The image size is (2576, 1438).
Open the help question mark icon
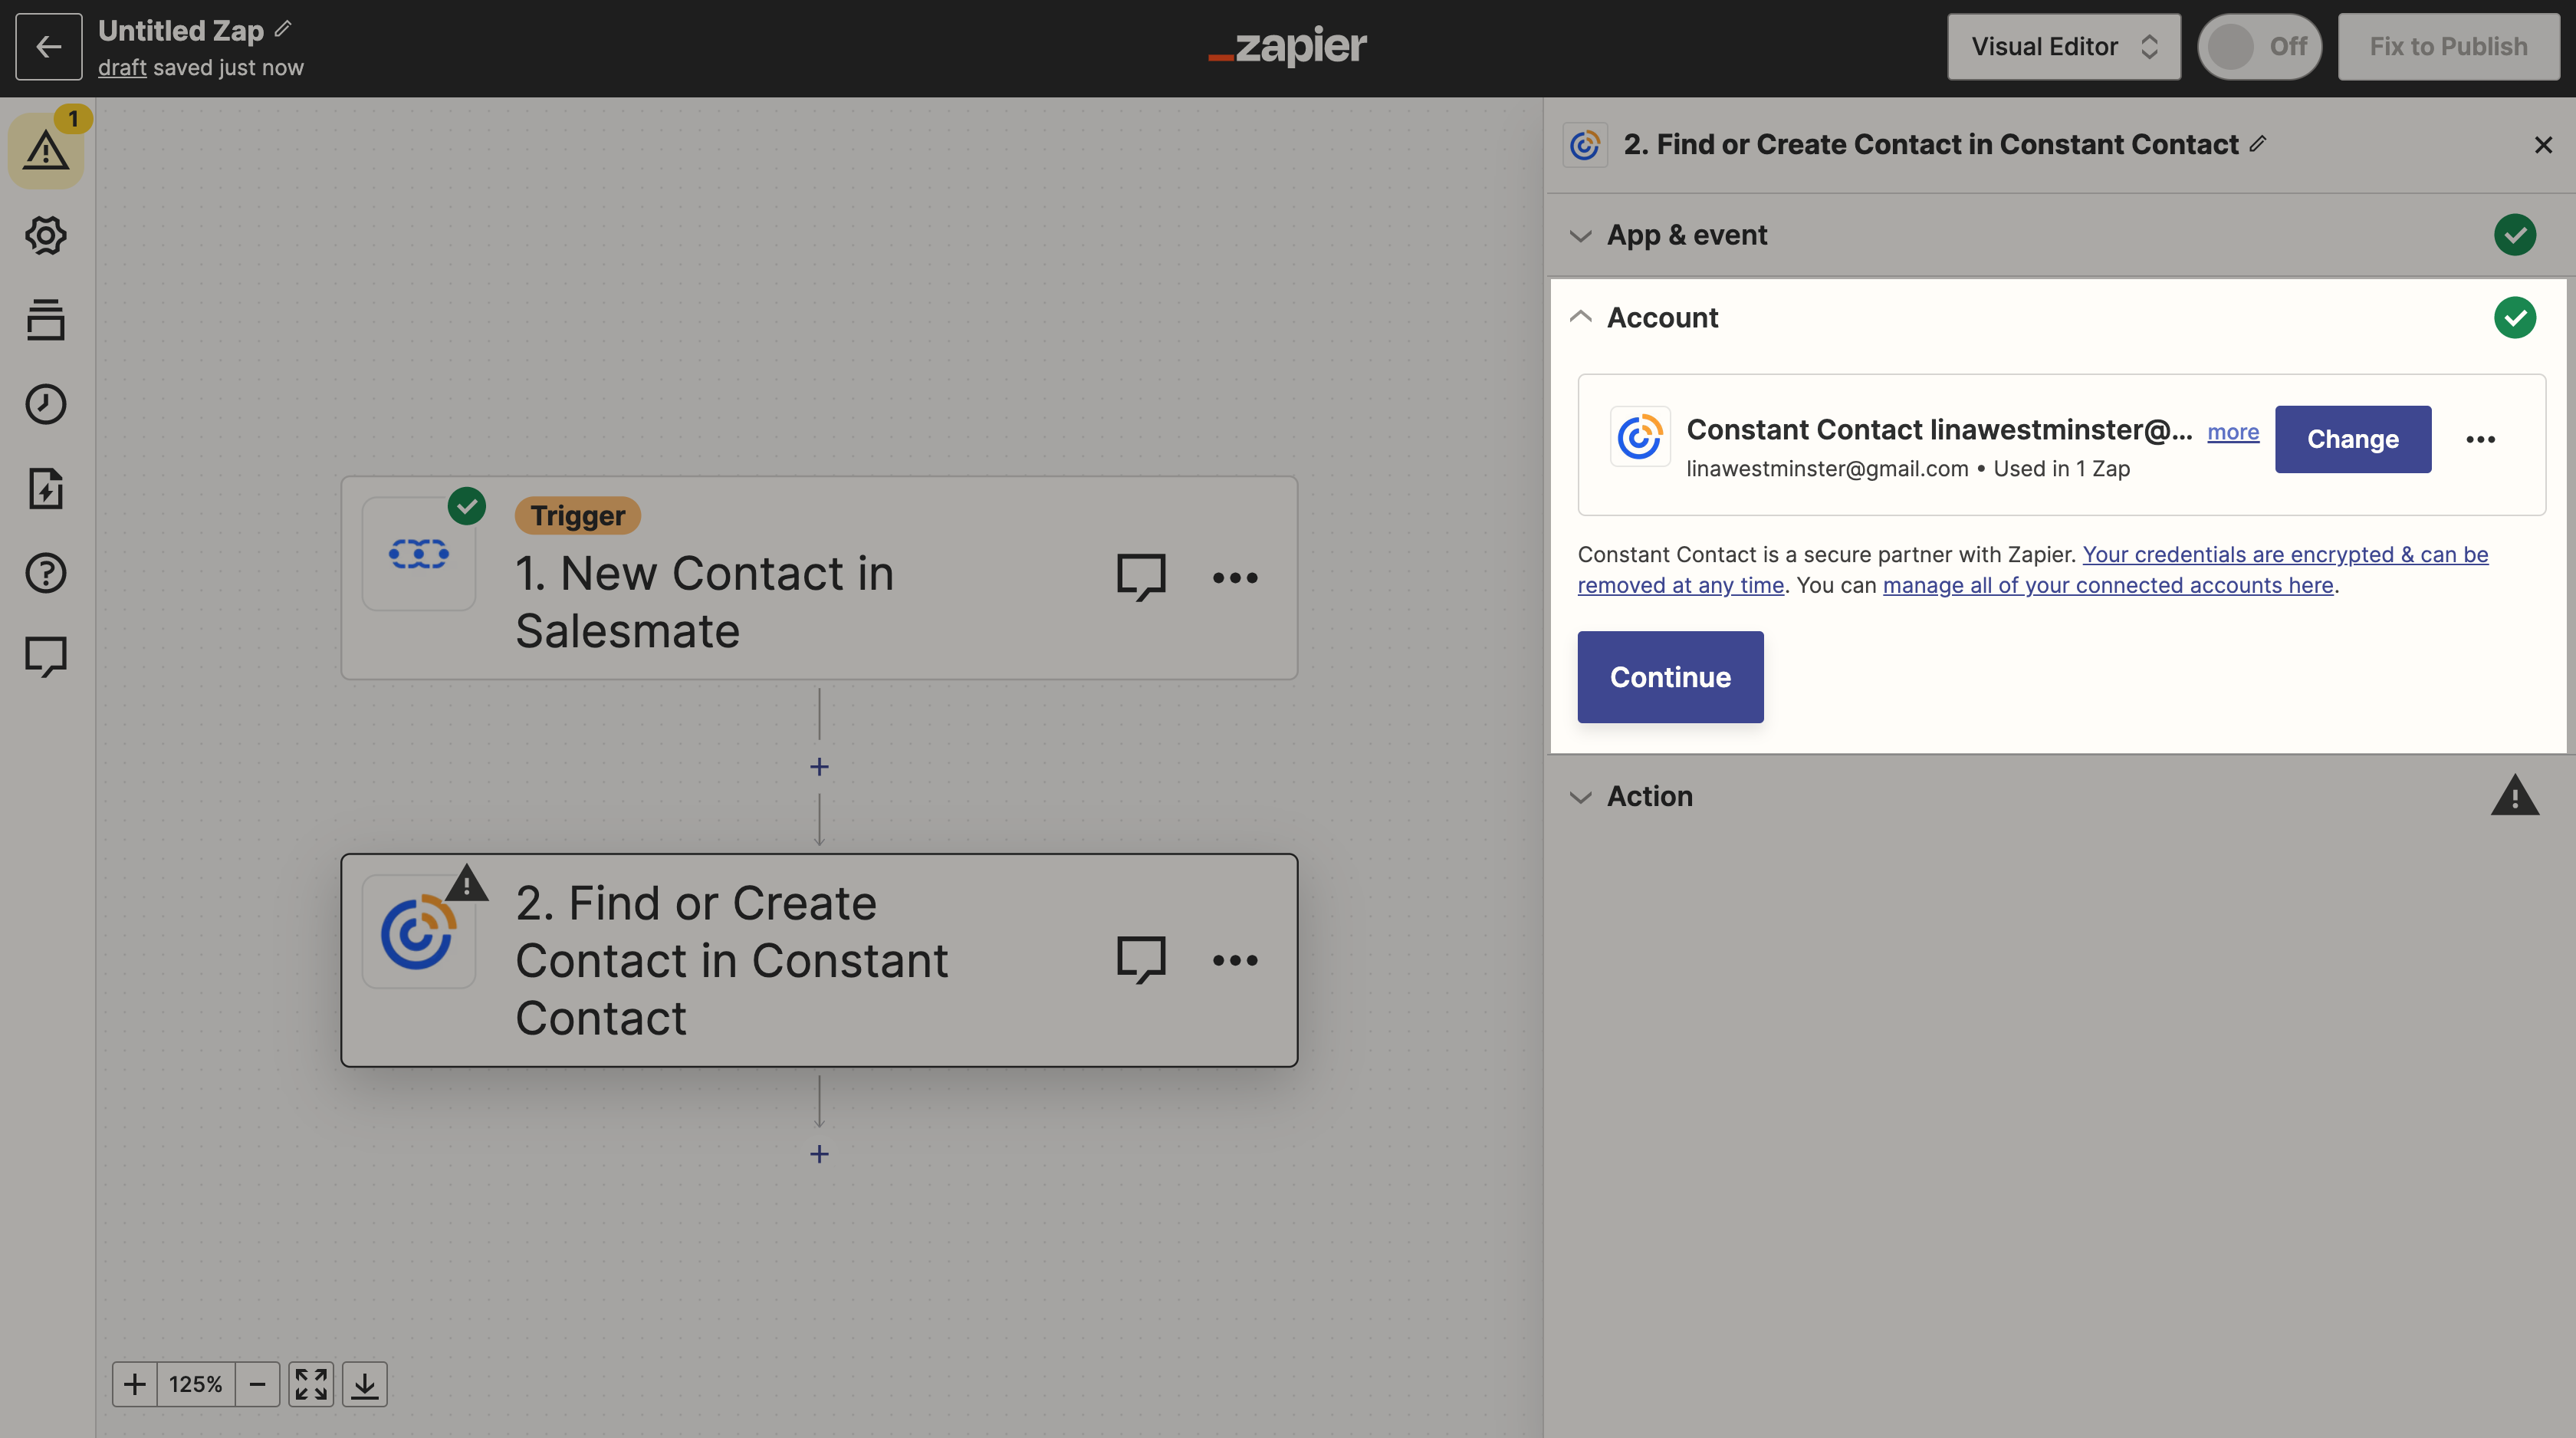click(46, 573)
